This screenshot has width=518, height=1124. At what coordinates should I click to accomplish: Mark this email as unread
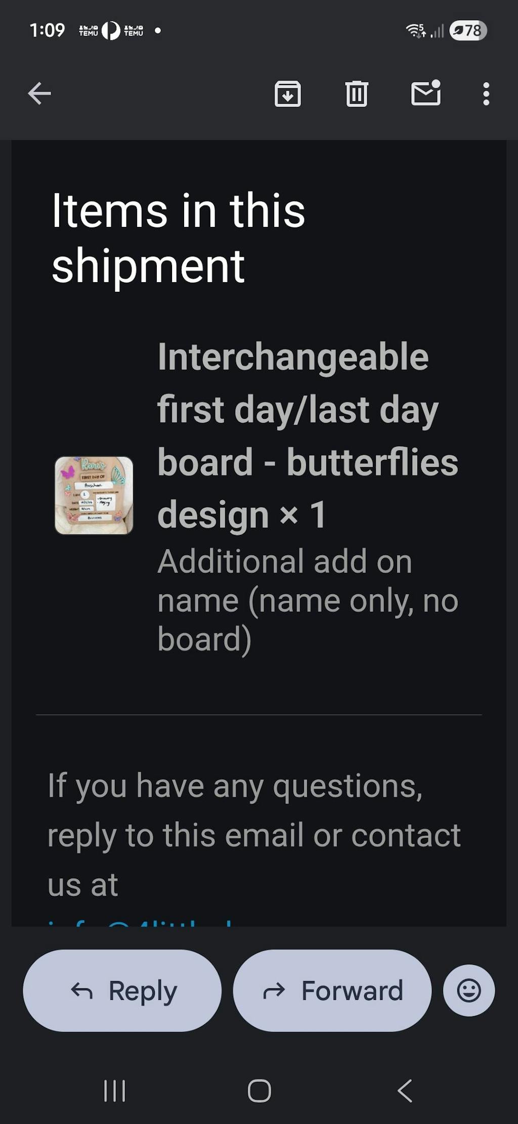pos(426,93)
